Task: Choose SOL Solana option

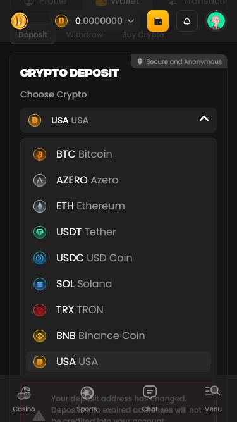Action: click(119, 284)
